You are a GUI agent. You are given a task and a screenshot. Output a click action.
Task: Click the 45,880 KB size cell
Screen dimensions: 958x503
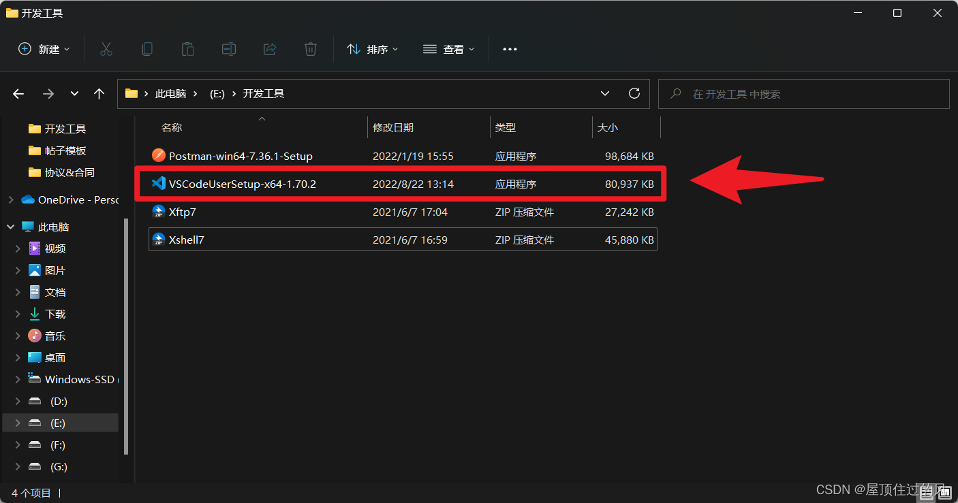[x=630, y=240]
